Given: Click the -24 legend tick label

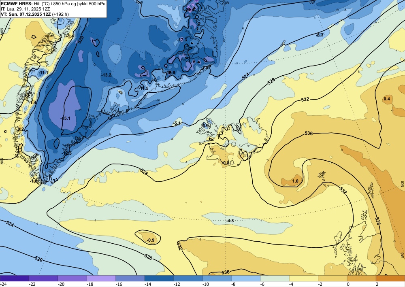Looking at the screenshot, I should (3, 284).
